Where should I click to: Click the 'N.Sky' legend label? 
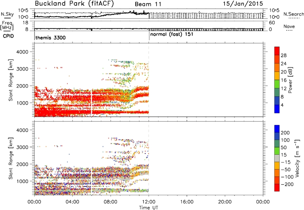(7, 14)
